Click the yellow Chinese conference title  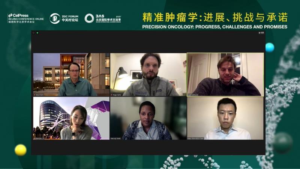point(215,17)
